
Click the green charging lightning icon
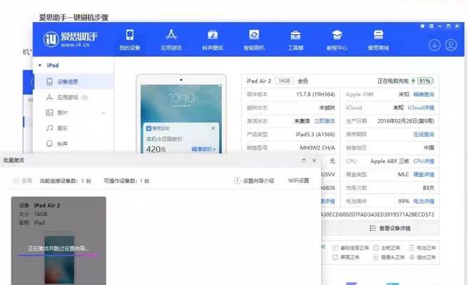(x=413, y=81)
